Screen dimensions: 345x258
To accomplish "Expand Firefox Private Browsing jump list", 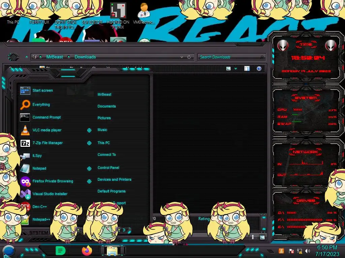I will coord(89,181).
